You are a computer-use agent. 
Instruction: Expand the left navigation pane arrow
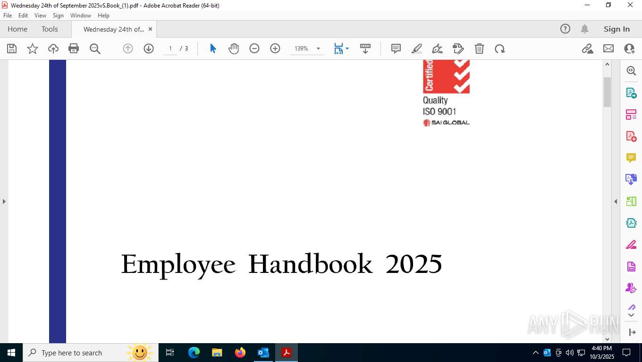click(4, 201)
